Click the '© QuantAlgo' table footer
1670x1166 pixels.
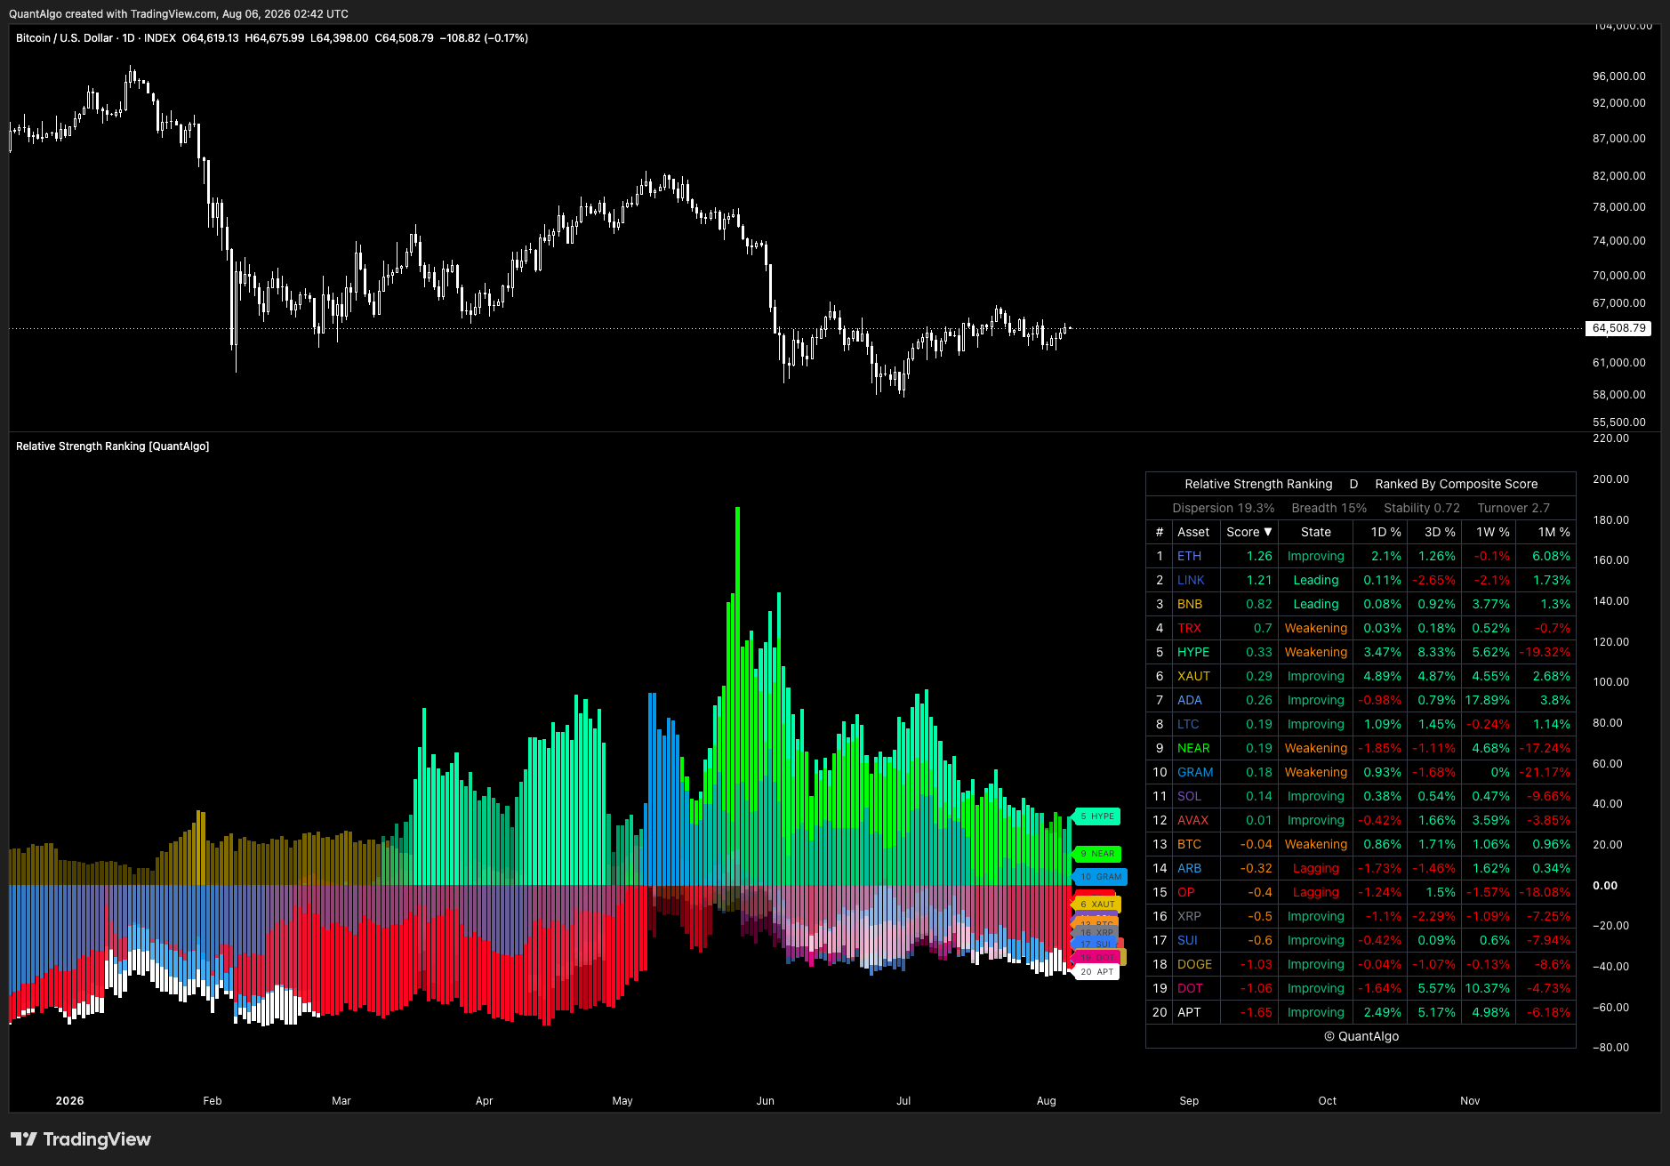coord(1361,1036)
